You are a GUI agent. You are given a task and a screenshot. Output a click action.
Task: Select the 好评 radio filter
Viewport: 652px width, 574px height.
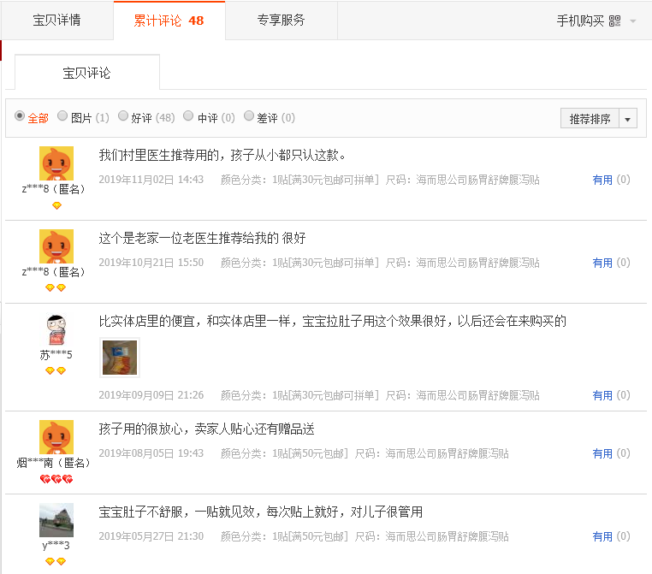tap(123, 116)
